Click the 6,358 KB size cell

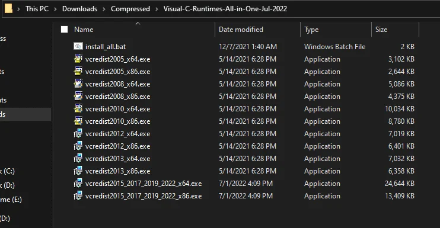click(401, 171)
